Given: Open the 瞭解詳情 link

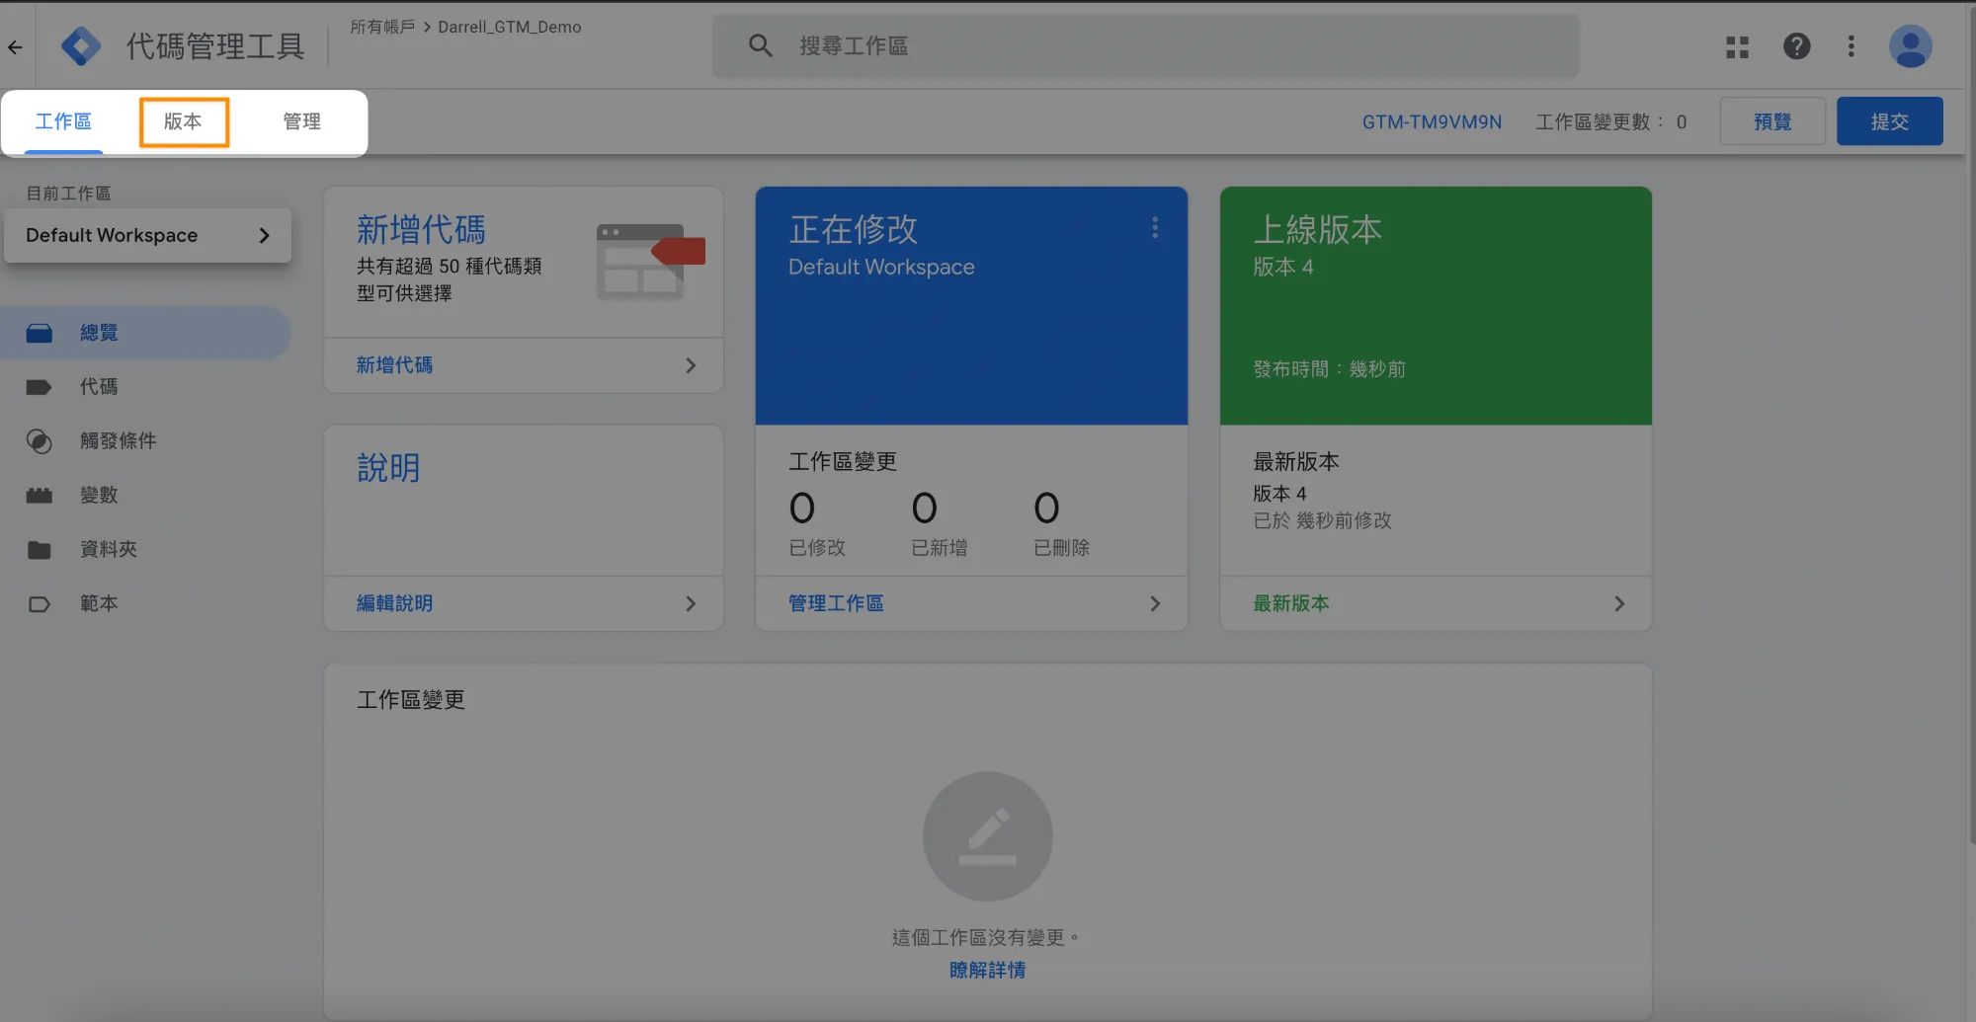Looking at the screenshot, I should [986, 970].
